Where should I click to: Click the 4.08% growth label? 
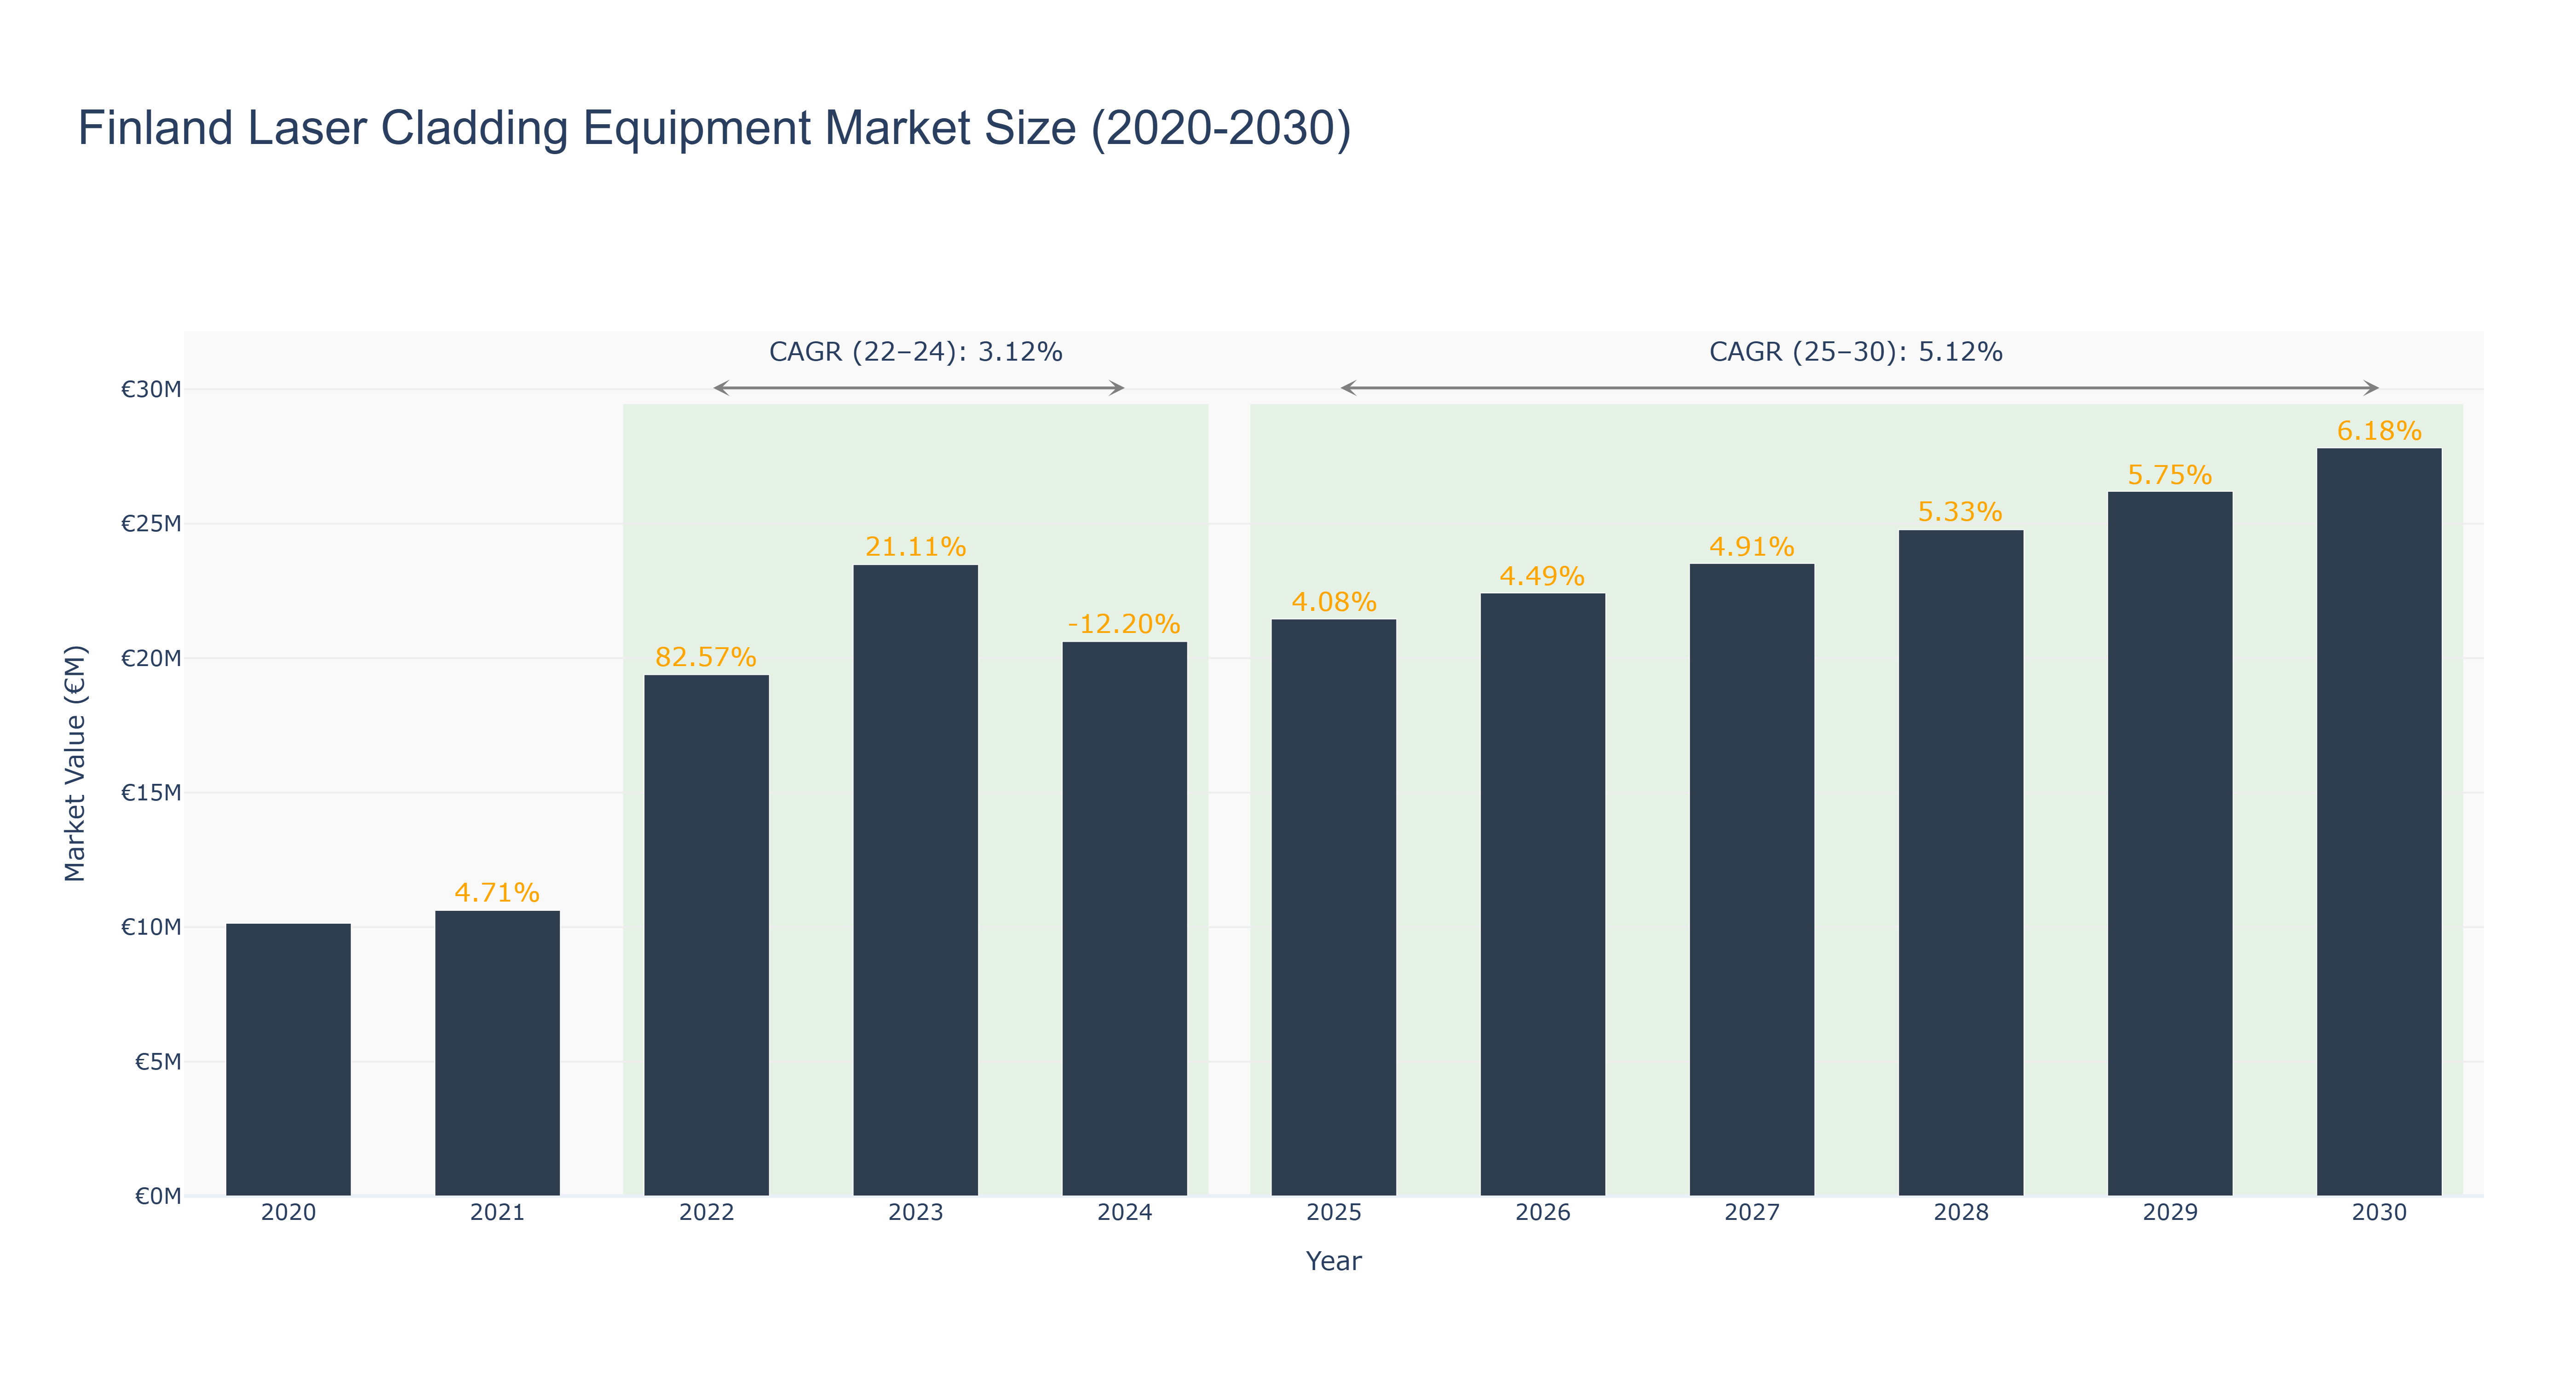pyautogui.click(x=1333, y=602)
